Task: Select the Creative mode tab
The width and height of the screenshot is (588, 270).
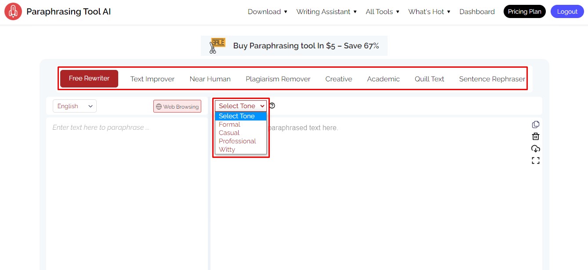Action: (339, 79)
